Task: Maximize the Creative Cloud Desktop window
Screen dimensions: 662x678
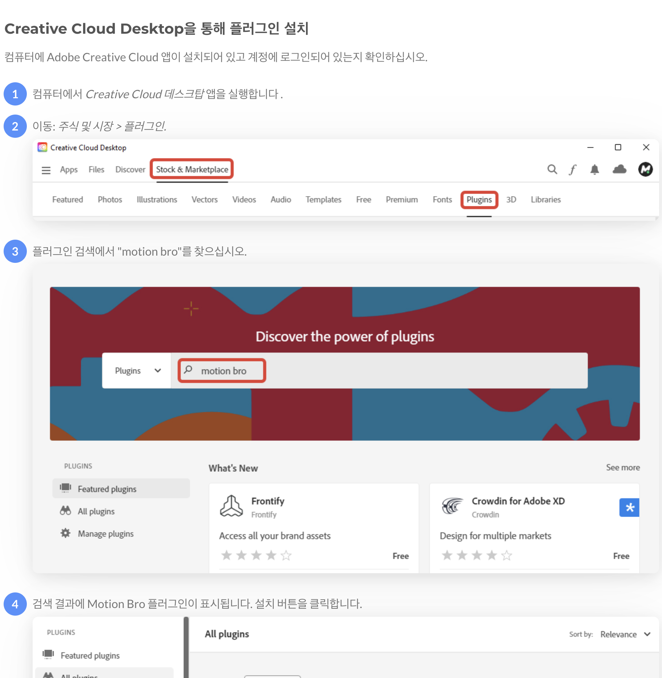Action: coord(618,147)
